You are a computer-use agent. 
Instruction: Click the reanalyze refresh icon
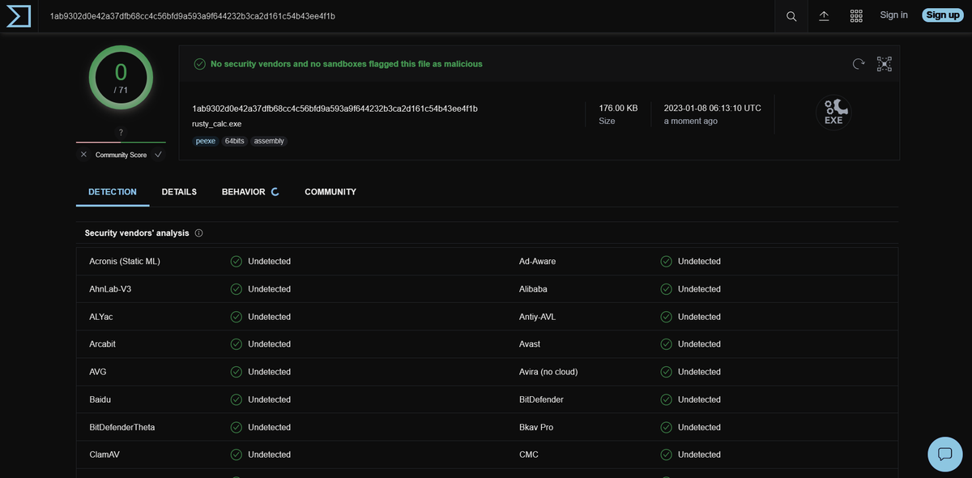(859, 64)
